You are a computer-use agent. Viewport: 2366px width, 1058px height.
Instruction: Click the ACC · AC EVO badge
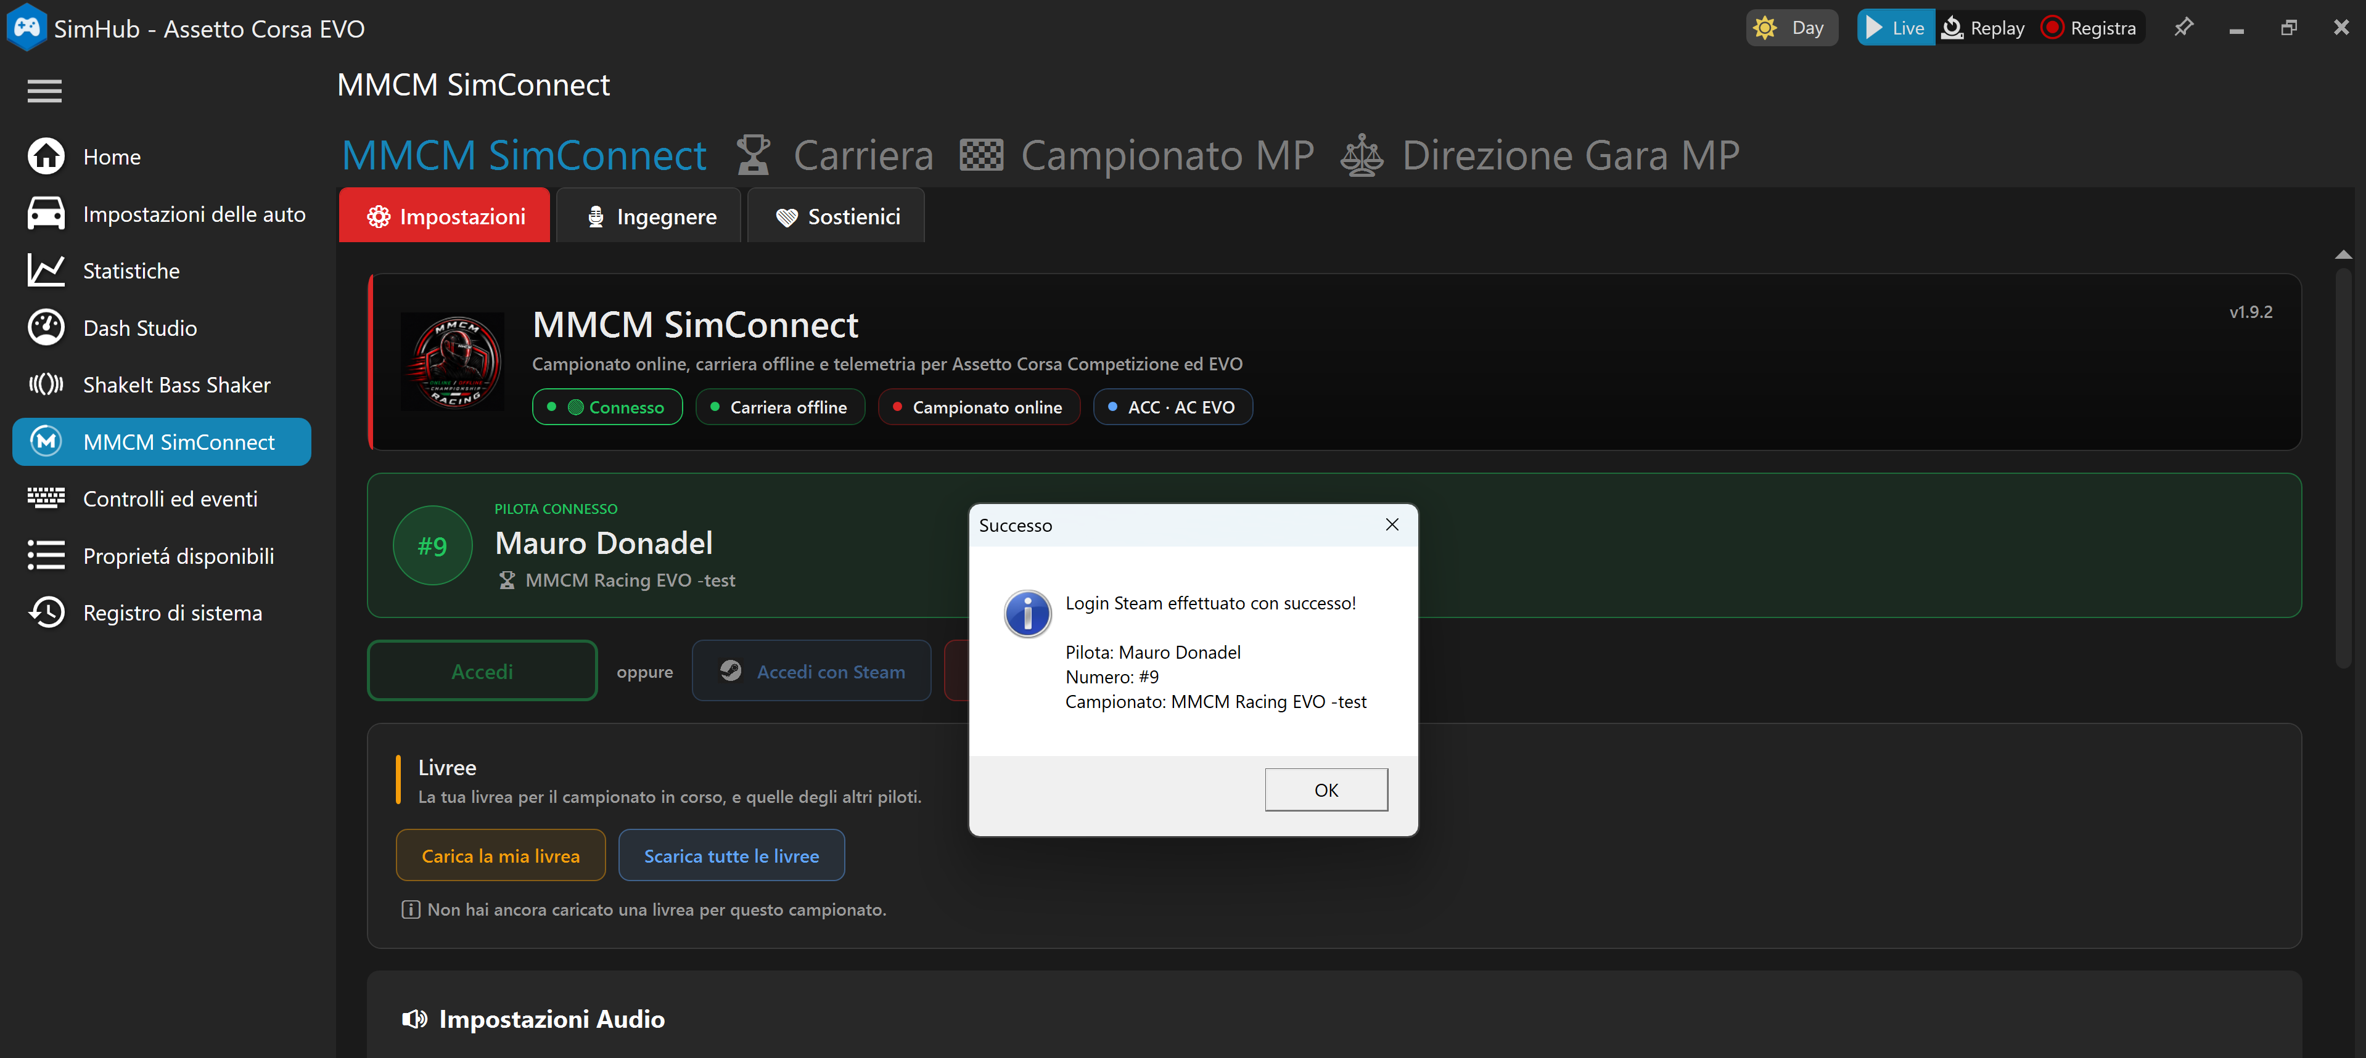[x=1173, y=407]
